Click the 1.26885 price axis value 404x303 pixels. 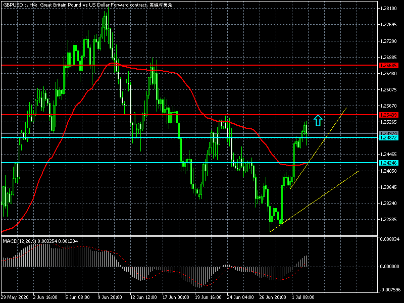[x=388, y=58]
